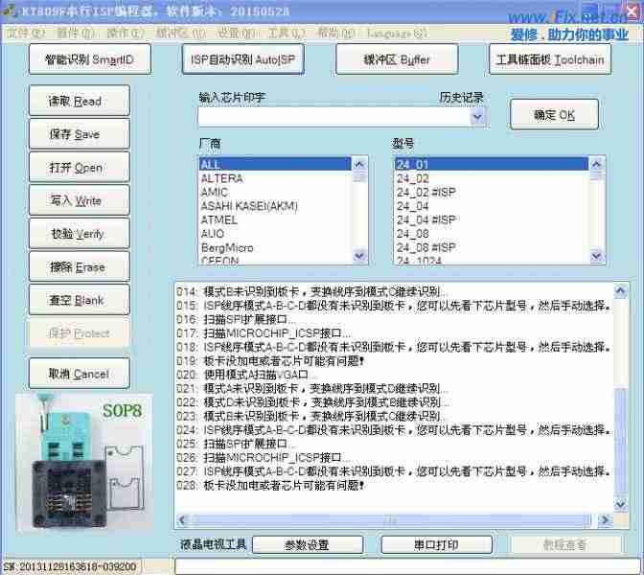
Task: Click the application icon in title bar
Action: point(9,11)
